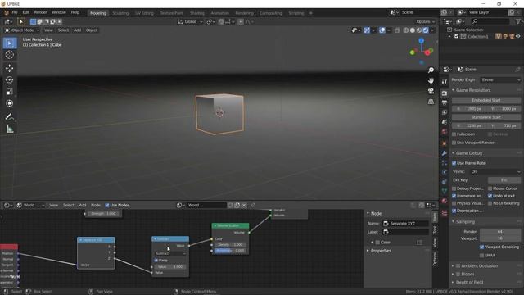Toggle the Use Nodes checkbox
This screenshot has width=524, height=295.
(107, 206)
